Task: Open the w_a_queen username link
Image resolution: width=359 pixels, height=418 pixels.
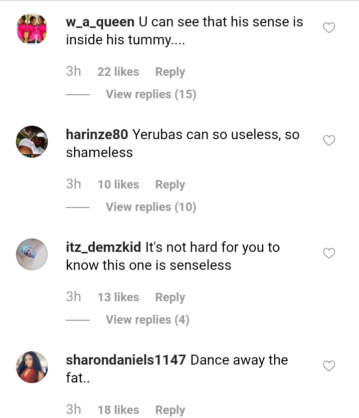Action: pyautogui.click(x=100, y=22)
